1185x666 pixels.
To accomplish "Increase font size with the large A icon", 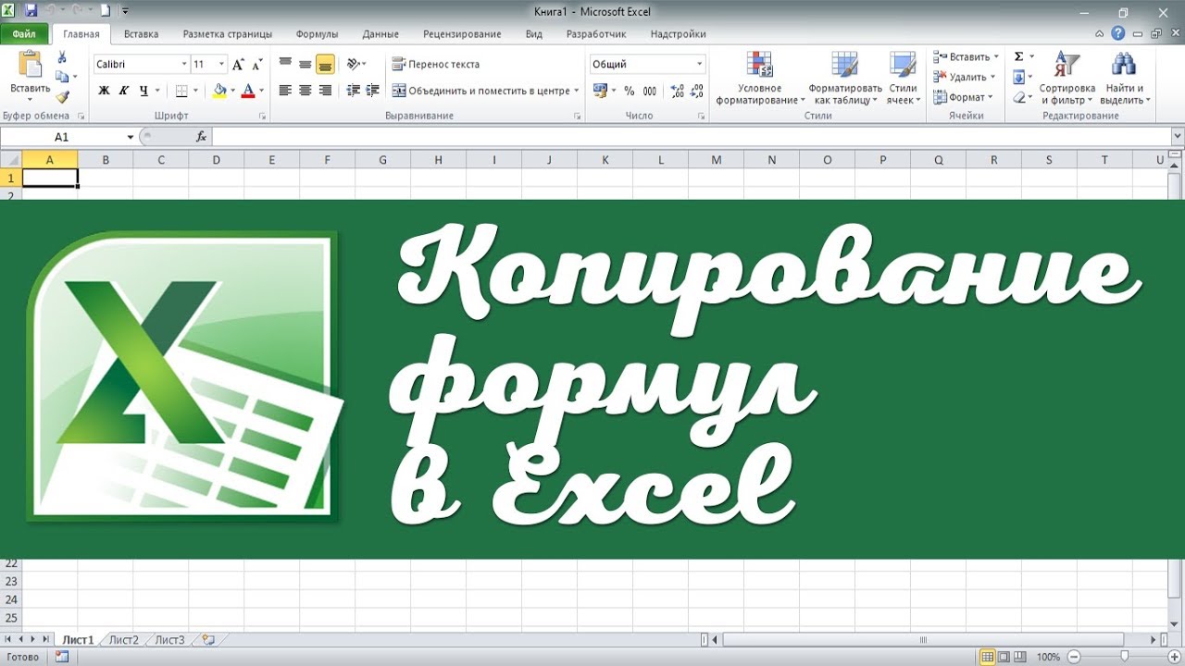I will pyautogui.click(x=238, y=65).
